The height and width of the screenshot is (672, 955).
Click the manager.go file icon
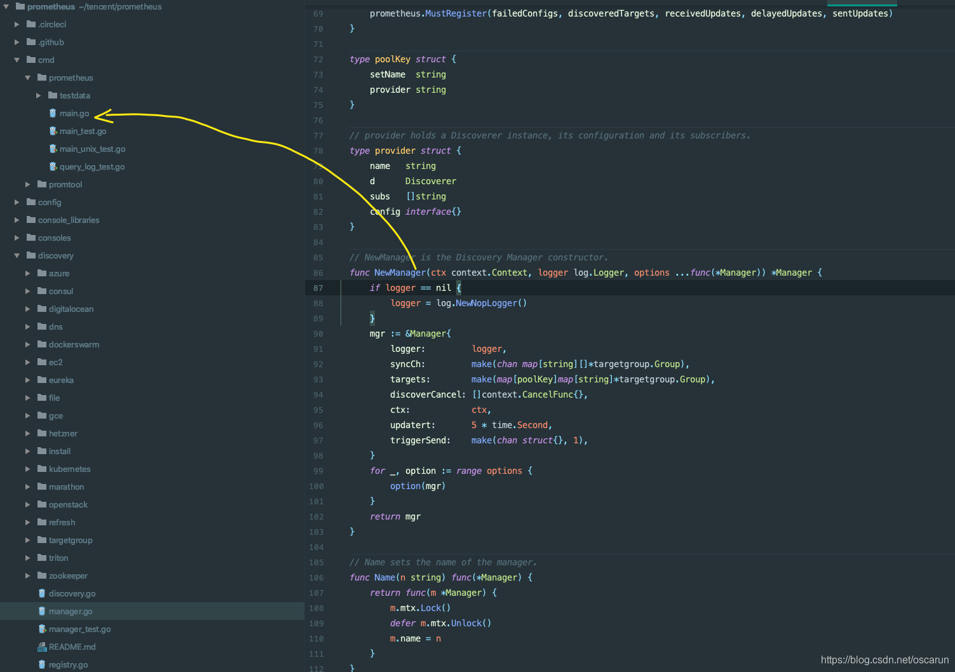tap(42, 611)
